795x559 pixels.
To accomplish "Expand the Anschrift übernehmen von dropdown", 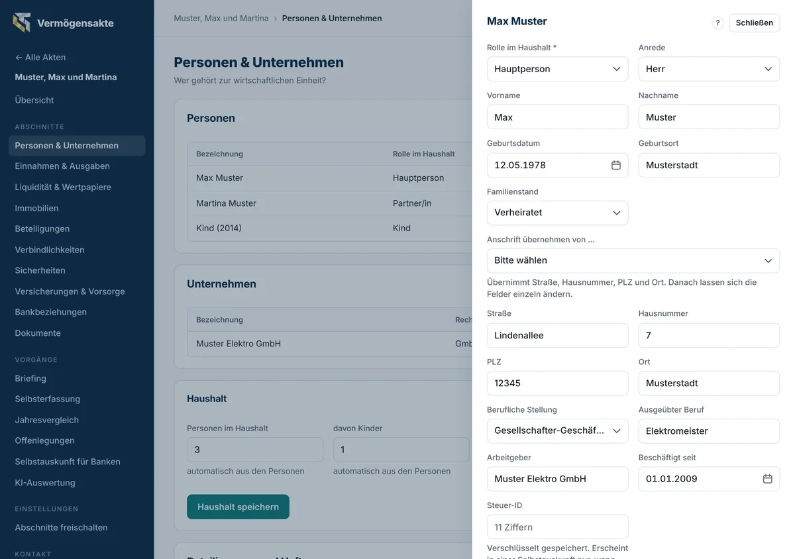I will click(x=633, y=260).
